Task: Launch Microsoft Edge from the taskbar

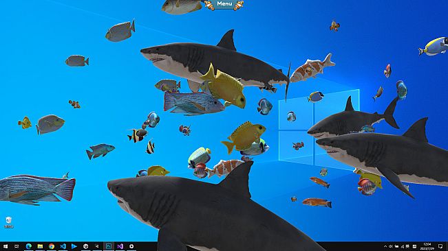Action: pyautogui.click(x=29, y=246)
